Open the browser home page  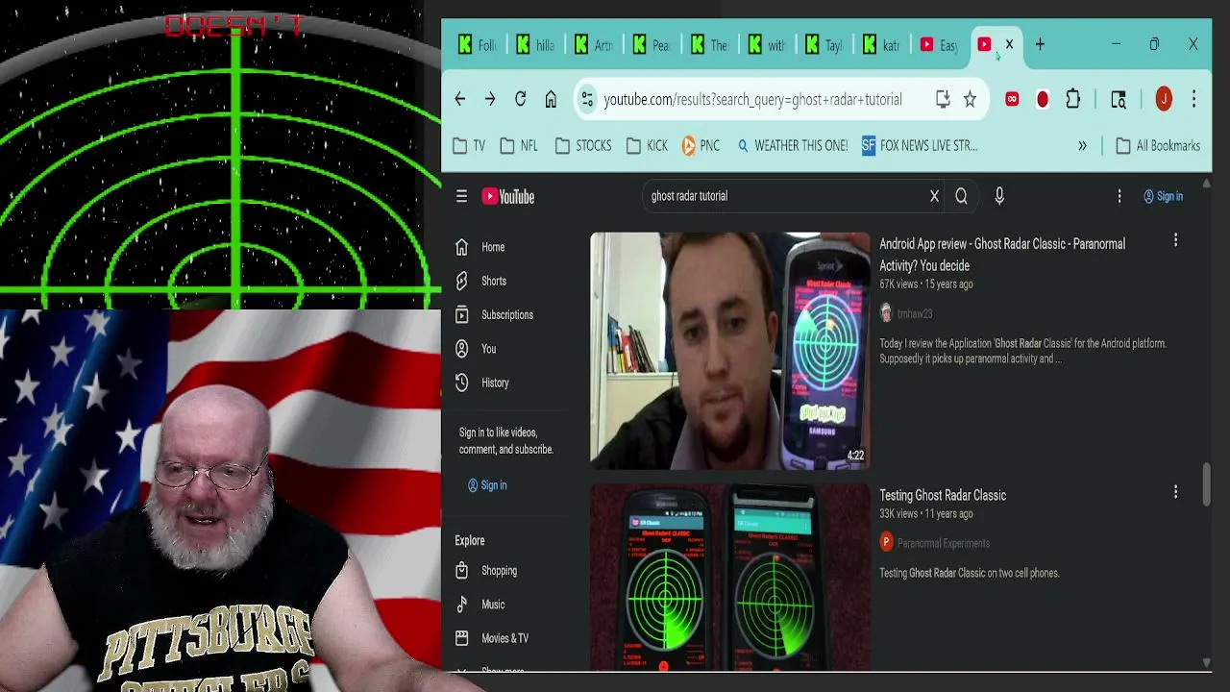pyautogui.click(x=551, y=99)
